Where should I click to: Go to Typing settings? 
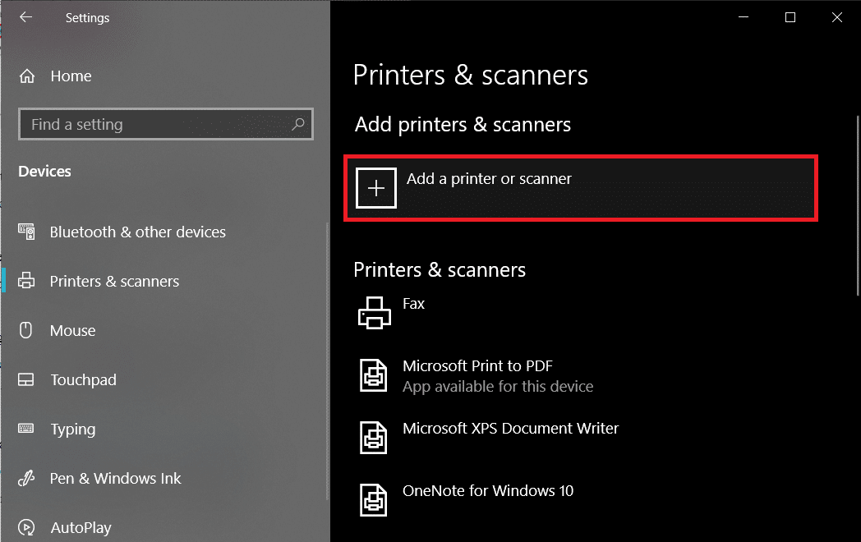coord(73,429)
